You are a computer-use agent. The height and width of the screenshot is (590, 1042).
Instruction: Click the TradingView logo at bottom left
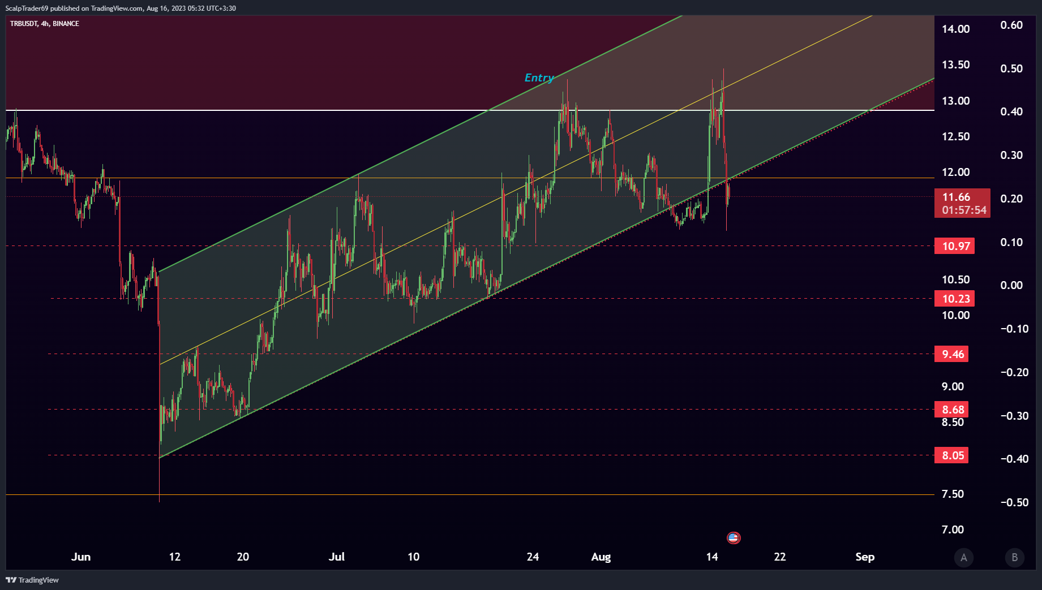[32, 580]
